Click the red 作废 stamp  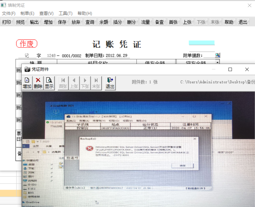(27, 44)
